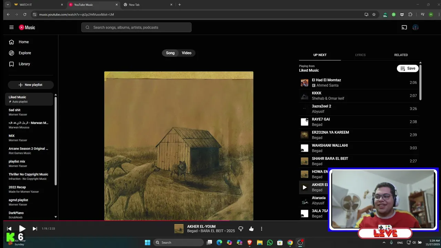The height and width of the screenshot is (248, 441).
Task: Open the hamburger guide menu
Action: pyautogui.click(x=11, y=27)
